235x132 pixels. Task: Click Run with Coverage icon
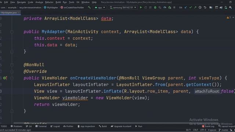pyautogui.click(x=160, y=7)
